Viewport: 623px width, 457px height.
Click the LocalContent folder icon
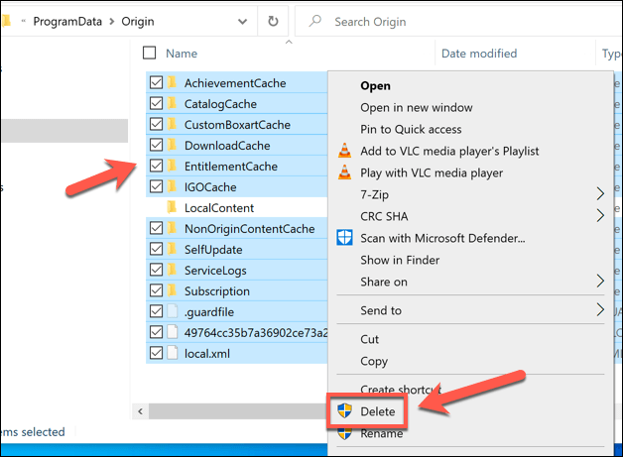coord(173,208)
